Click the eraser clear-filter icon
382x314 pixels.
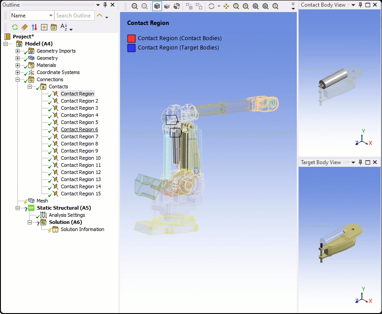coord(25,27)
